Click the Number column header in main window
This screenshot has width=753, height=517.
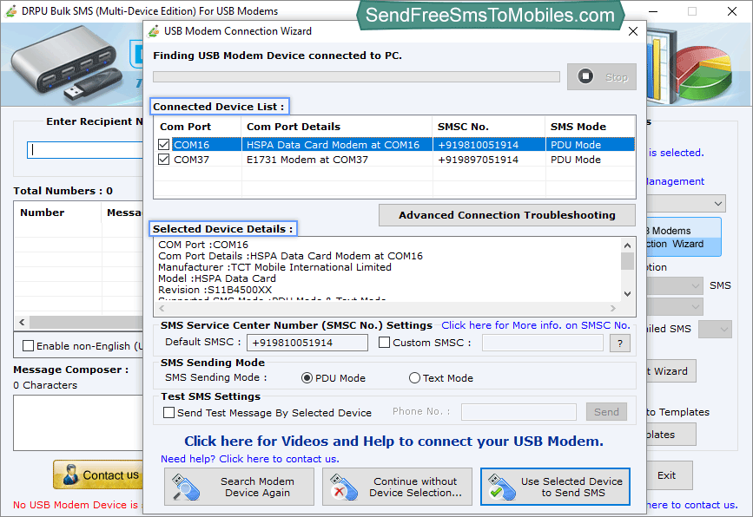(x=57, y=213)
